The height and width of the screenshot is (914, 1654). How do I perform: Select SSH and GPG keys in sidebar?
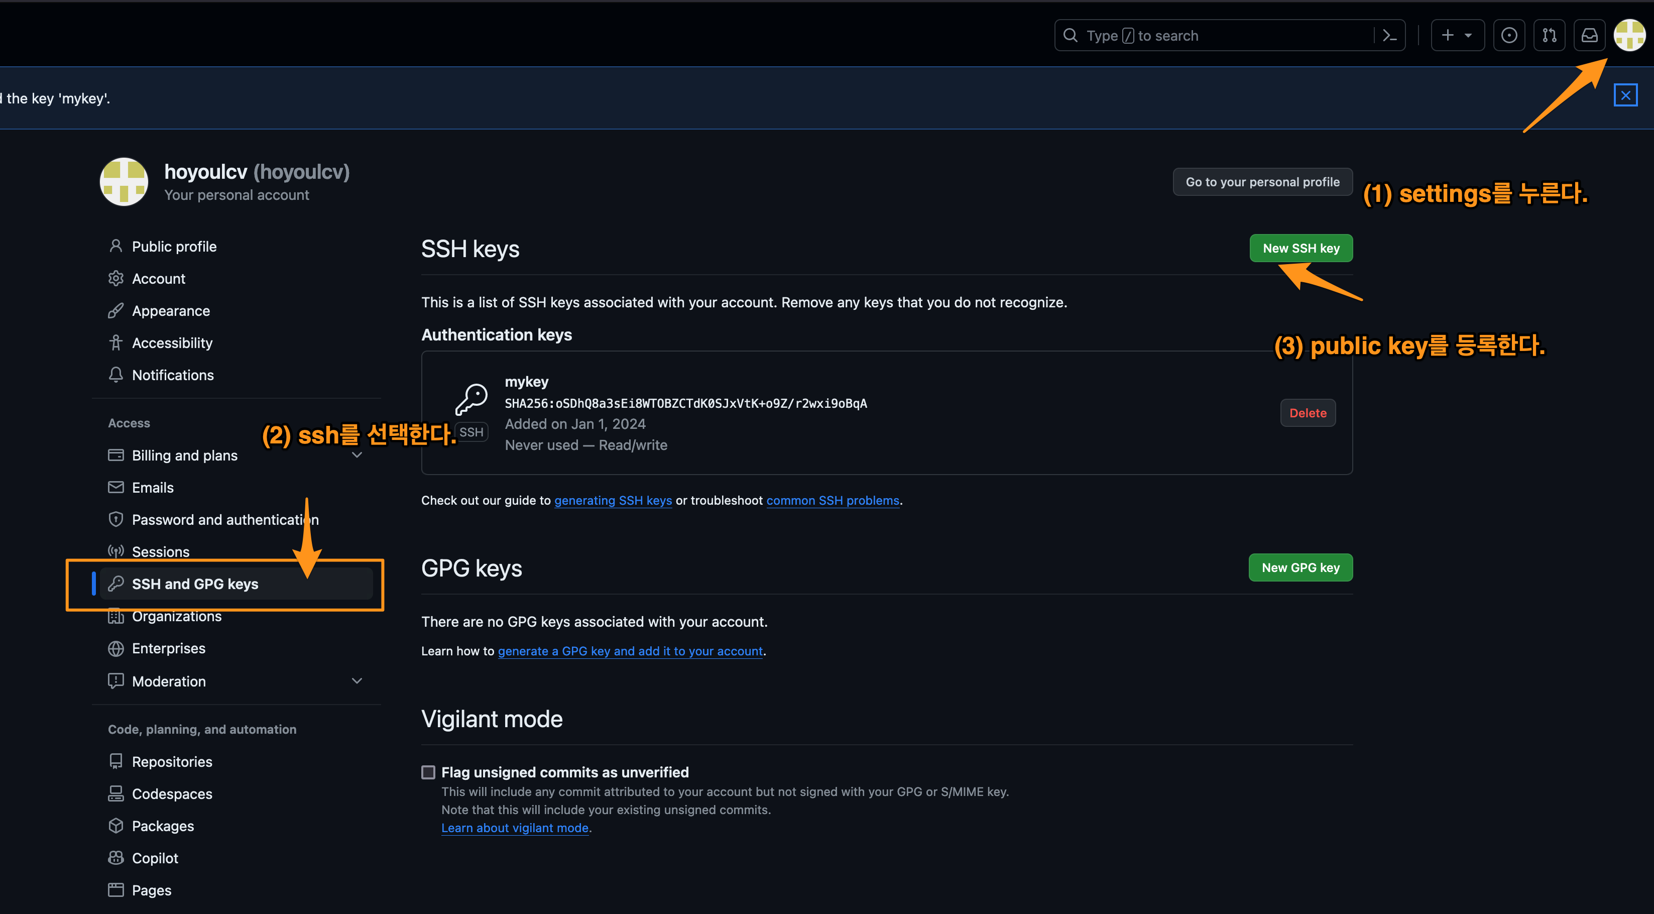click(x=195, y=583)
